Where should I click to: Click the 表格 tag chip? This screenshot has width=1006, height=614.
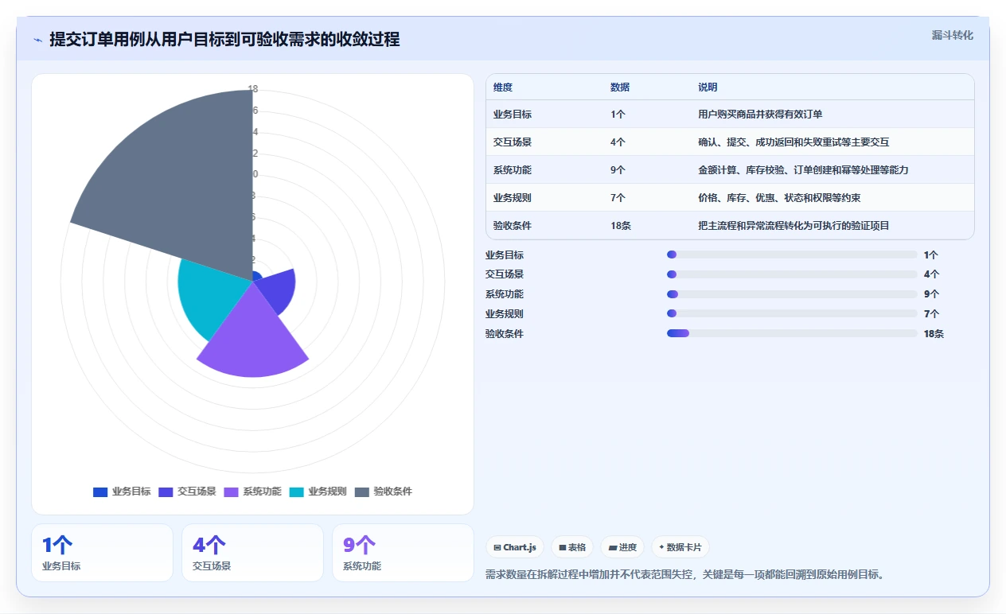pyautogui.click(x=572, y=547)
